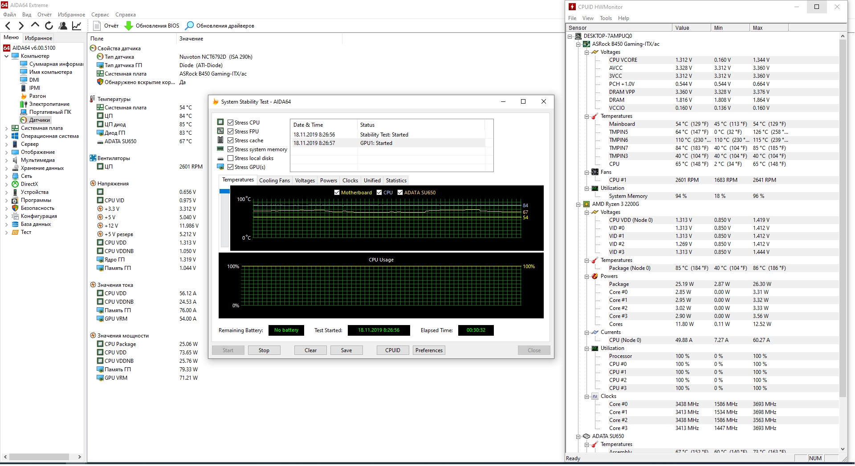Screen dimensions: 855x466
Task: Expand the Отображение tree node
Action: [7, 152]
